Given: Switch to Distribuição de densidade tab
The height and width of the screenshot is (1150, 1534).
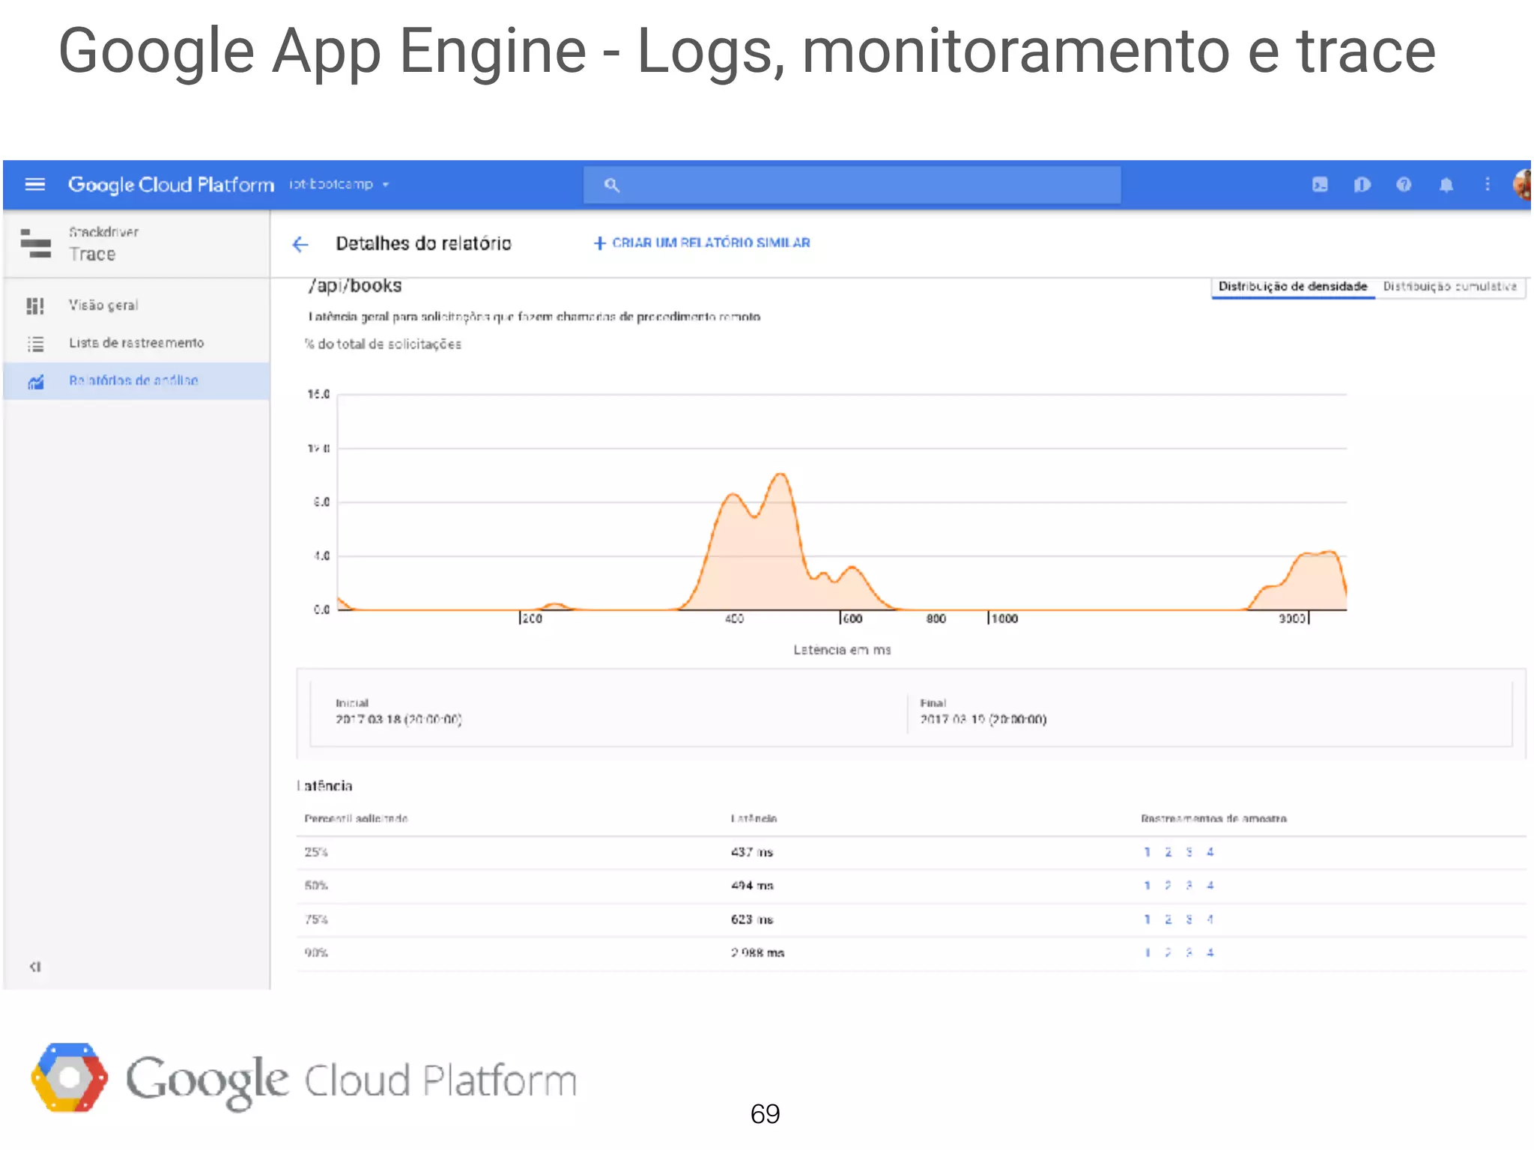Looking at the screenshot, I should (1293, 287).
